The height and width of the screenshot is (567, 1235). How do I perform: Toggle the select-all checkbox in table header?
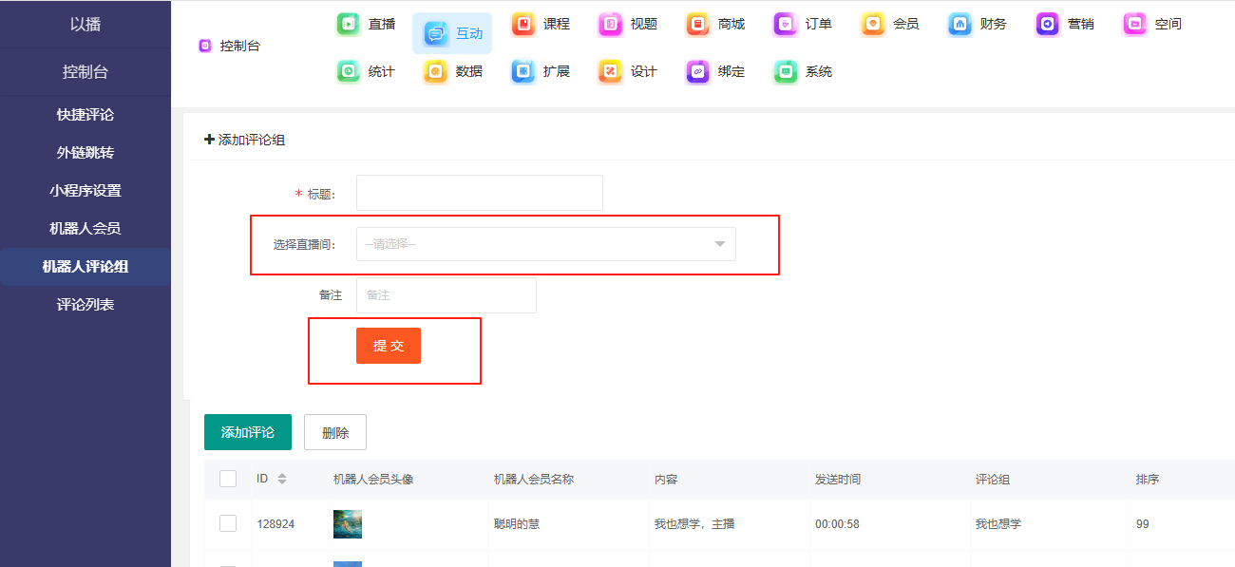tap(228, 479)
